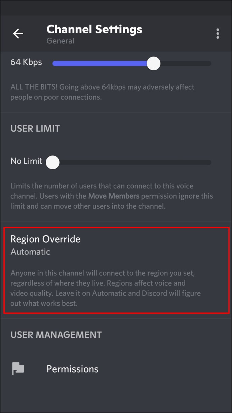
Task: Tap the General channel subtitle
Action: click(x=60, y=41)
